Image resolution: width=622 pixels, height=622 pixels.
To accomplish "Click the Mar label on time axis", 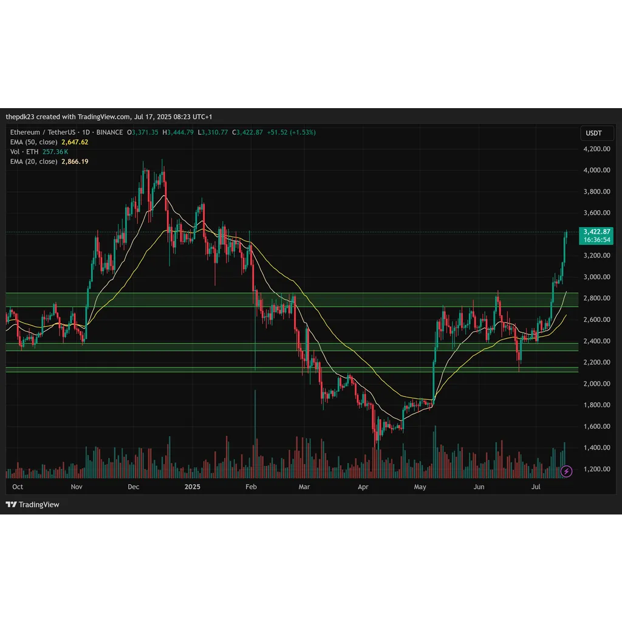I will [x=304, y=487].
